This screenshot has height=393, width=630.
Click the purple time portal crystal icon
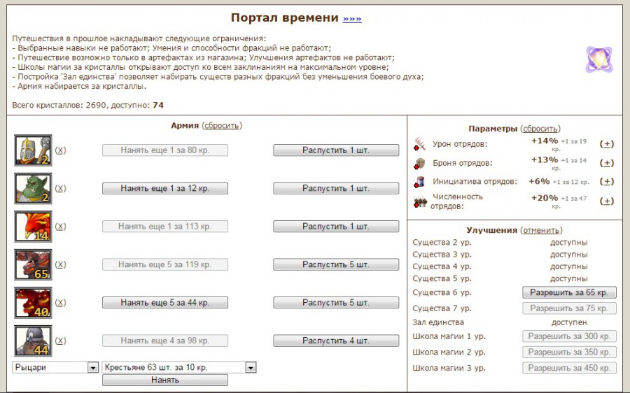(599, 59)
